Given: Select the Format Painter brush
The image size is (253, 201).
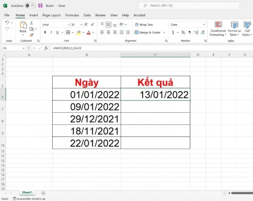Looking at the screenshot, I should (32, 35).
